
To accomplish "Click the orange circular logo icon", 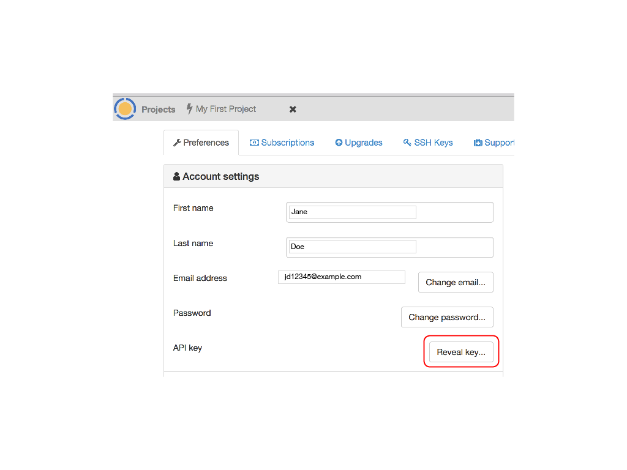I will (125, 109).
